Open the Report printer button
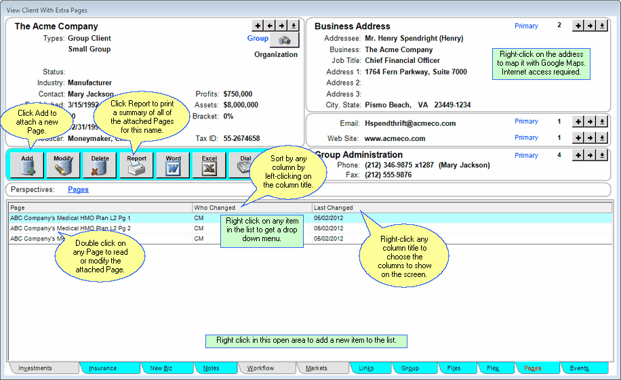 click(136, 165)
